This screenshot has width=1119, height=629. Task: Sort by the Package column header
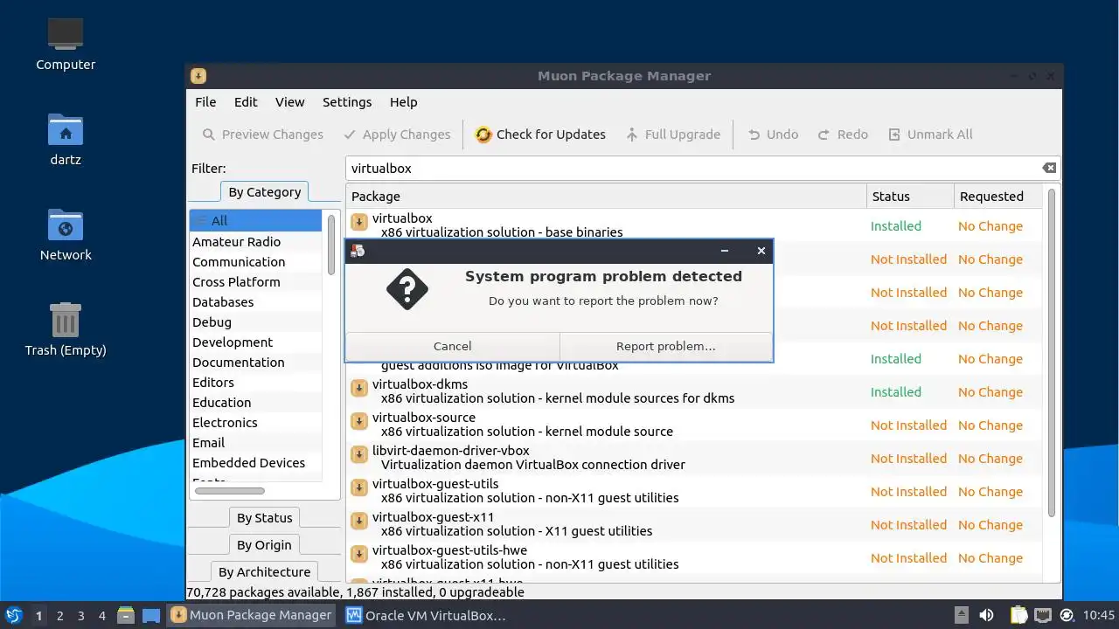pos(606,197)
